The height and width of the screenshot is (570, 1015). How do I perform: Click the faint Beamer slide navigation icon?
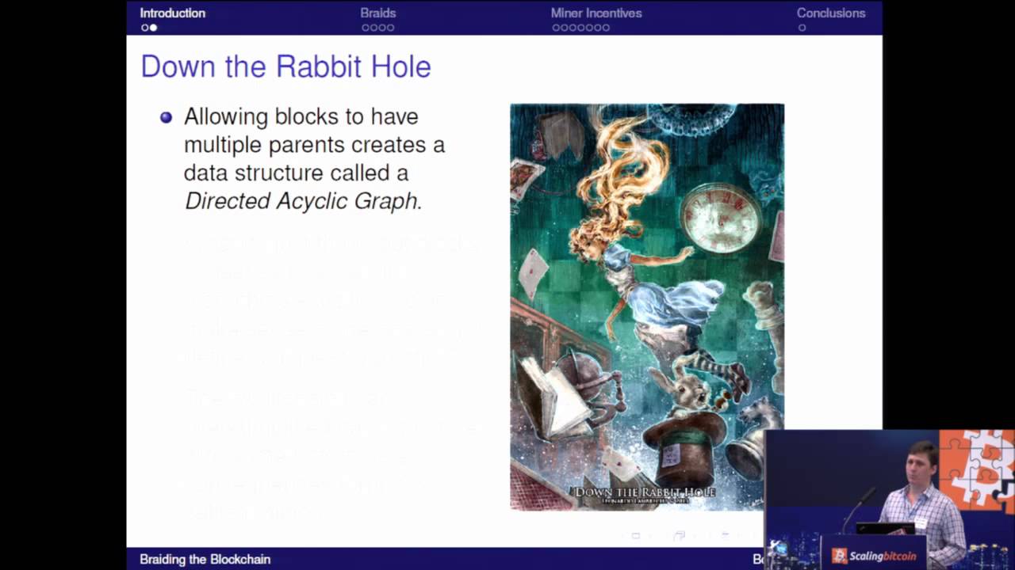[635, 536]
